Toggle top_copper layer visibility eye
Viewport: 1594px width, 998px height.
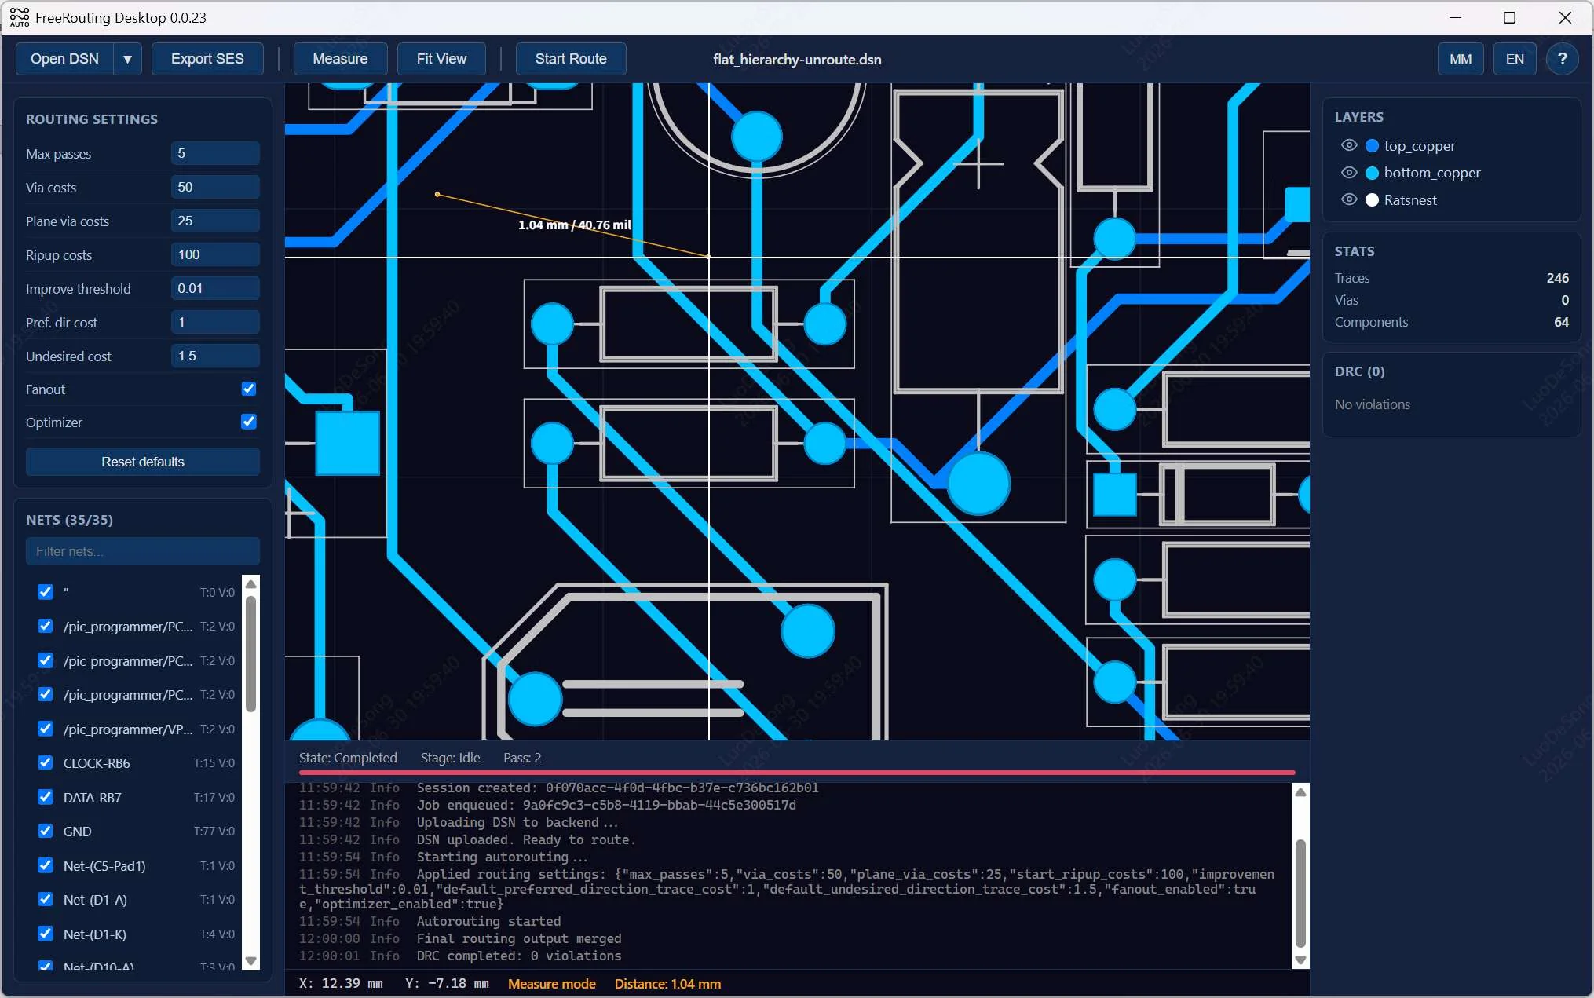pos(1349,145)
